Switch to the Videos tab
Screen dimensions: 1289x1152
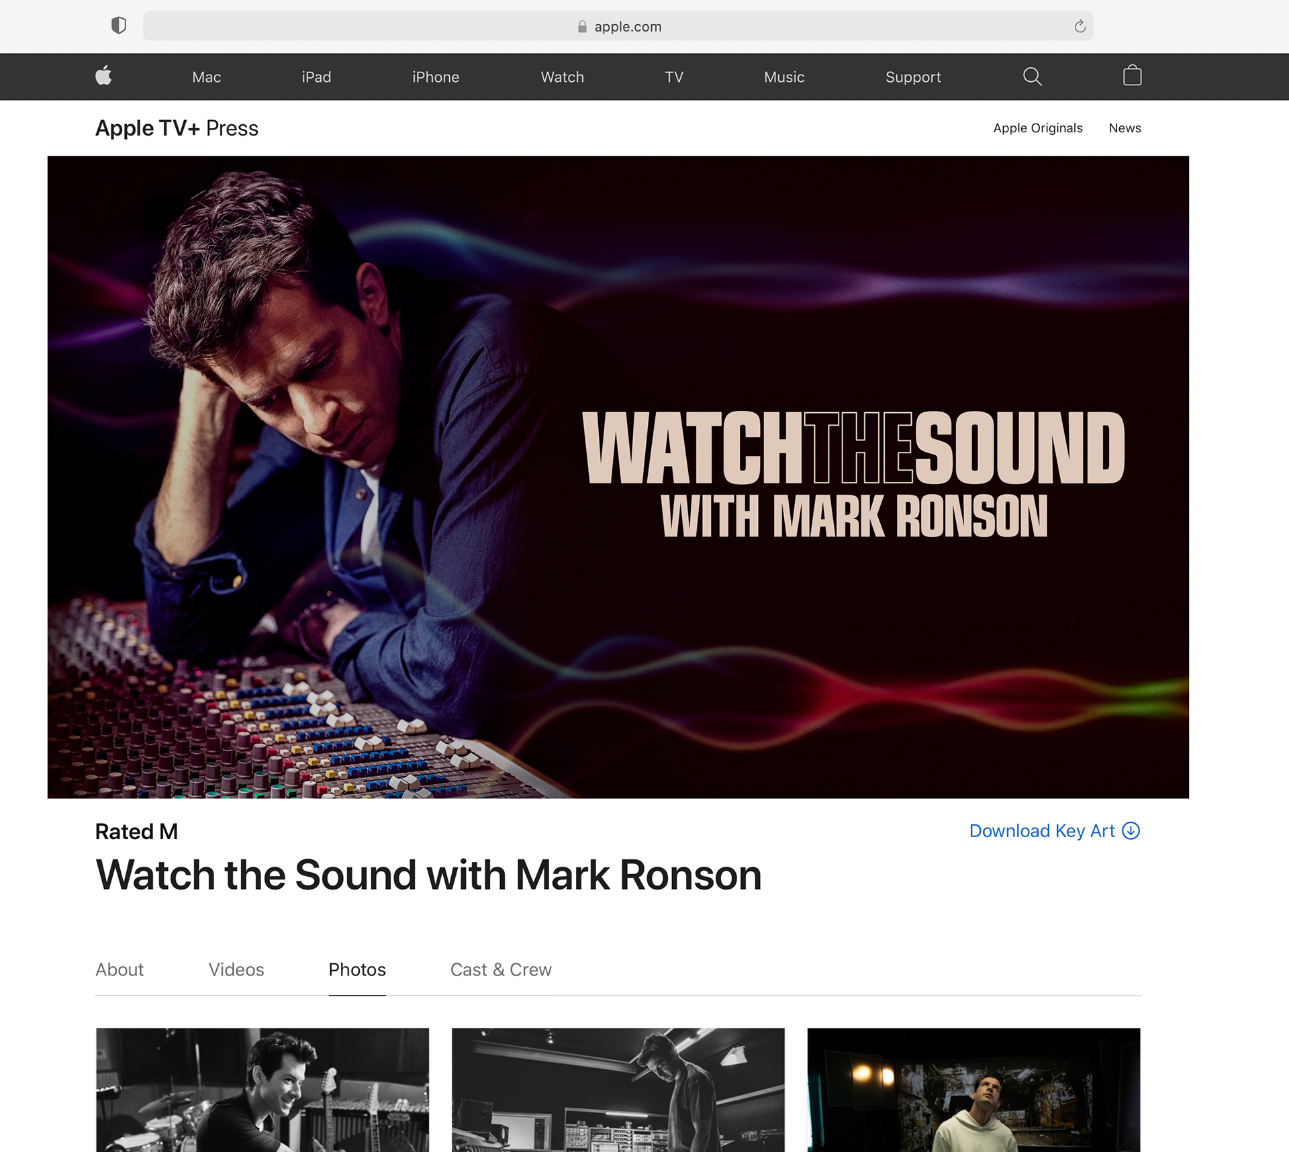(x=236, y=969)
